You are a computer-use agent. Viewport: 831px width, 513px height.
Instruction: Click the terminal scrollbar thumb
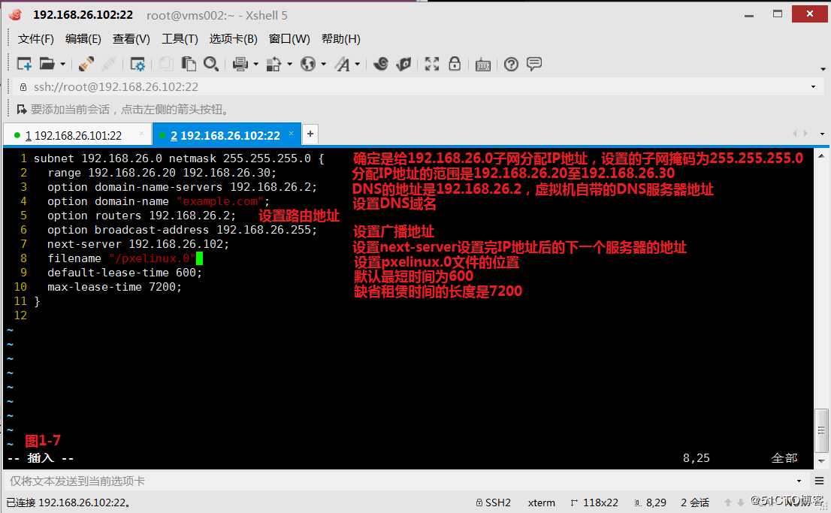tap(821, 431)
